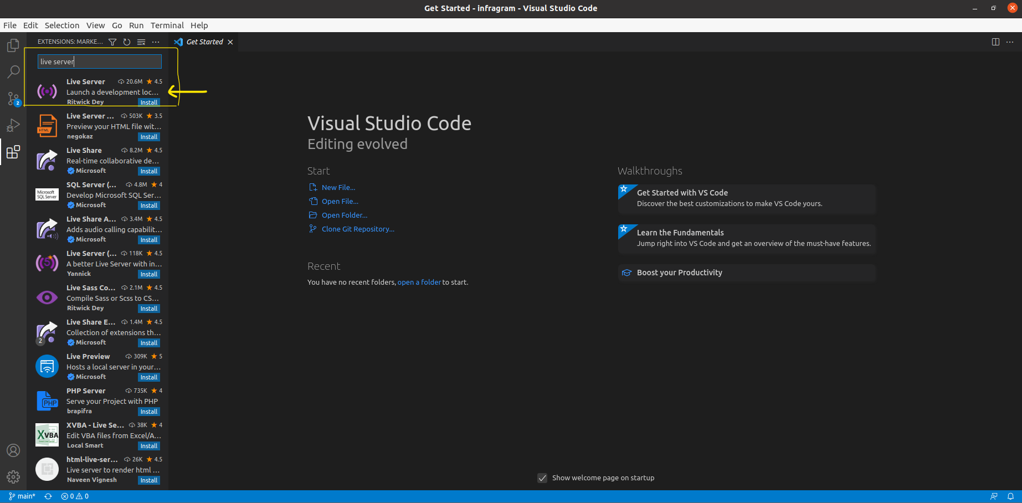Open Boost your Productivity walkthrough

pos(747,273)
